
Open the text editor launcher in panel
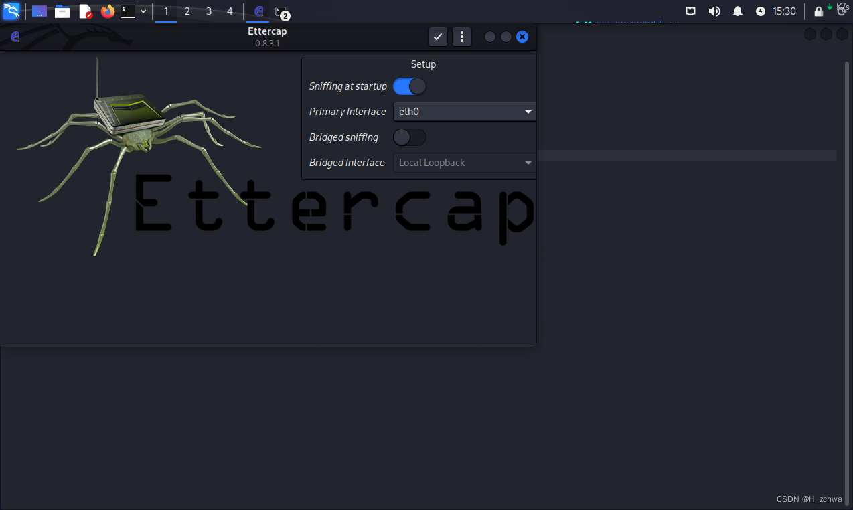tap(85, 11)
